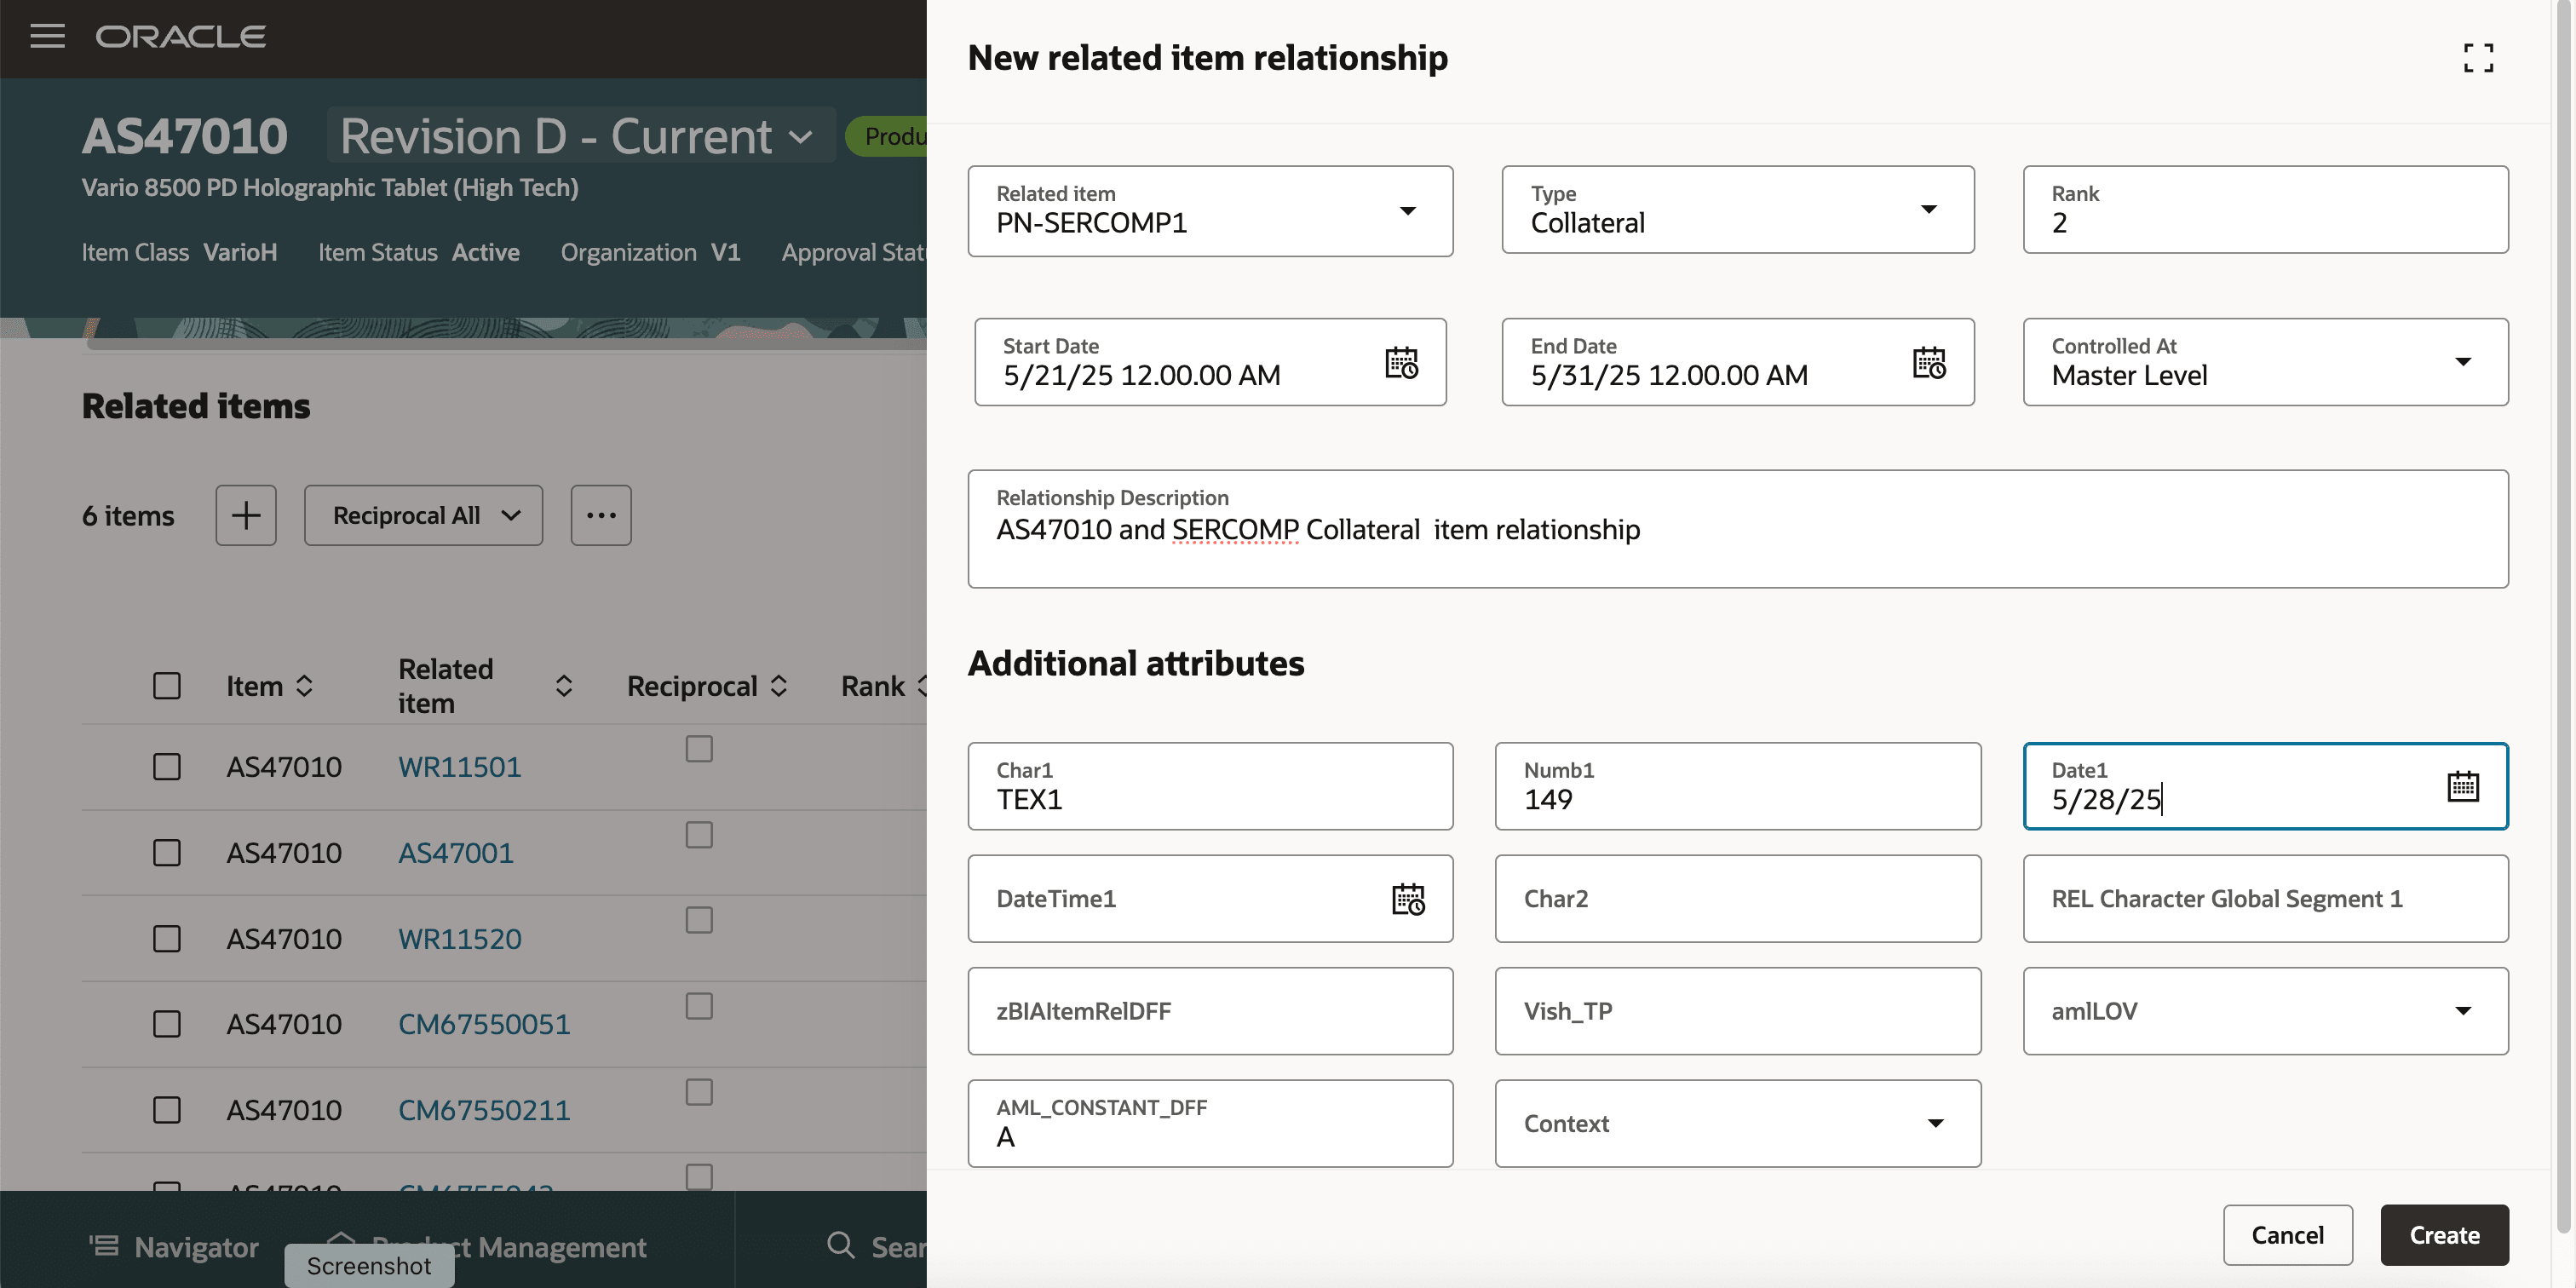Image resolution: width=2576 pixels, height=1288 pixels.
Task: Open the CM67550051 related item link
Action: (x=484, y=1024)
